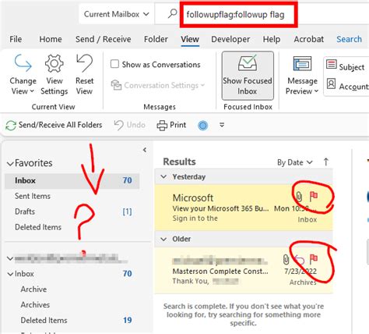369x334 pixels.
Task: Open the Archive subfolder
Action: [x=33, y=290]
